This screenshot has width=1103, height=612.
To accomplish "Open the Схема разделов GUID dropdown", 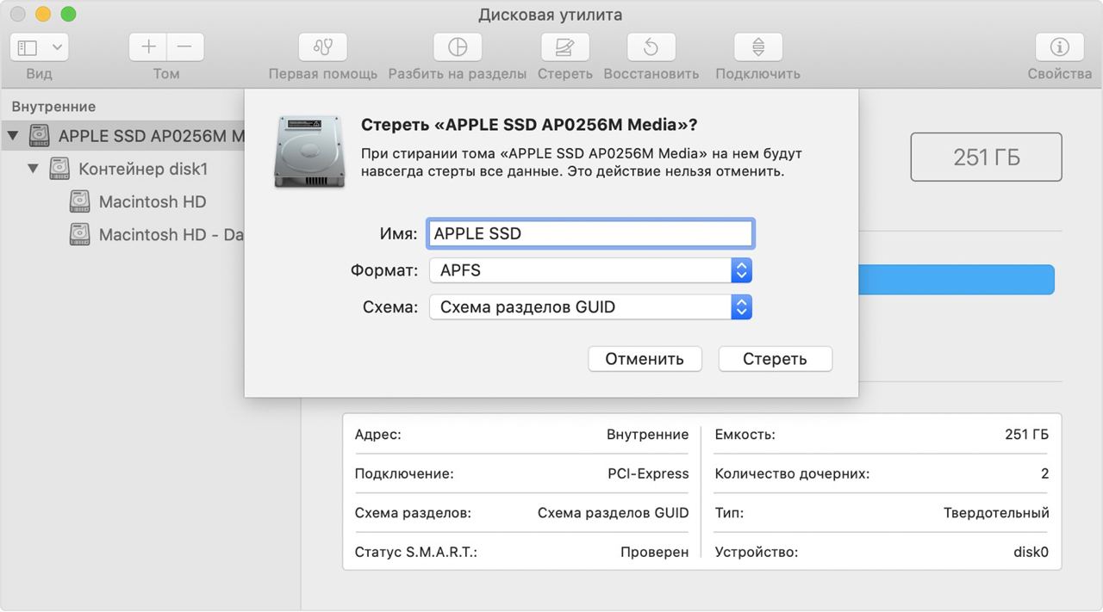I will (x=590, y=307).
